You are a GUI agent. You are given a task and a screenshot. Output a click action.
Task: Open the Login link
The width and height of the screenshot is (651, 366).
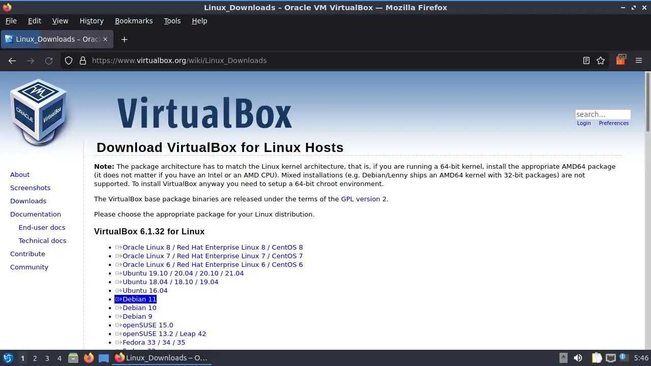(x=584, y=123)
